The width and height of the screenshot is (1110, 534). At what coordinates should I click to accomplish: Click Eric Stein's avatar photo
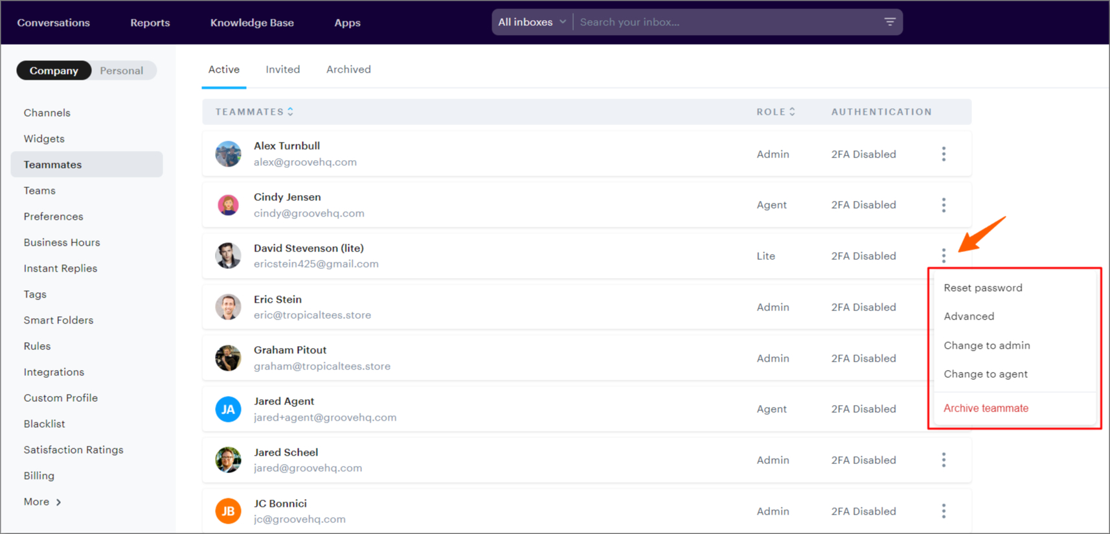pos(228,307)
